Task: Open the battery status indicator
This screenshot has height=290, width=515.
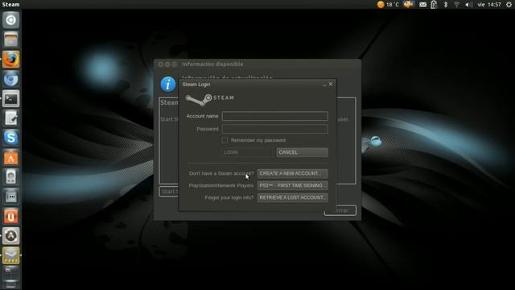Action: click(x=435, y=5)
